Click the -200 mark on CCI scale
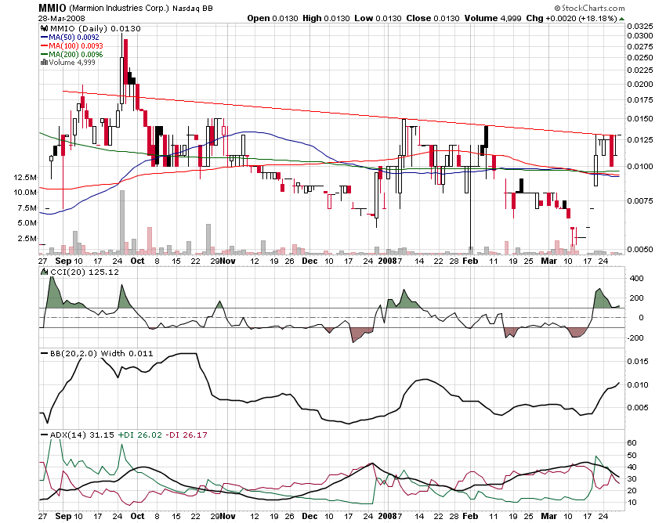This screenshot has width=666, height=523. tap(635, 338)
